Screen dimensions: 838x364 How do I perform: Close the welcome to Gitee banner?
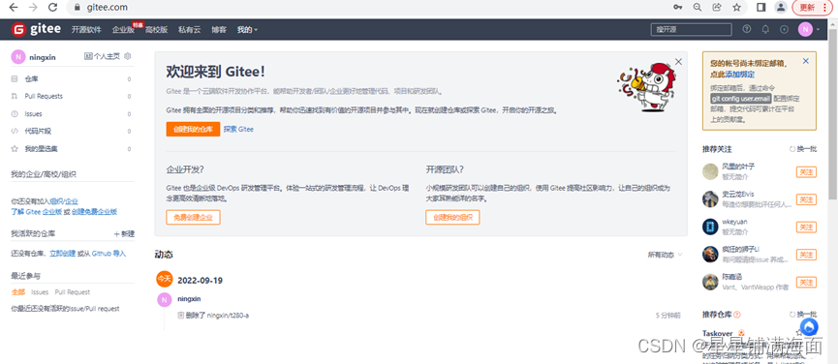coord(678,62)
